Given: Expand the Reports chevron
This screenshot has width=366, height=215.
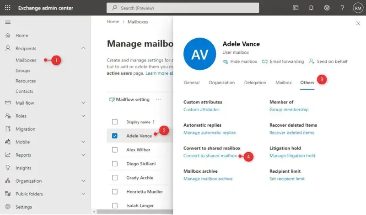Looking at the screenshot, I should pyautogui.click(x=83, y=155).
